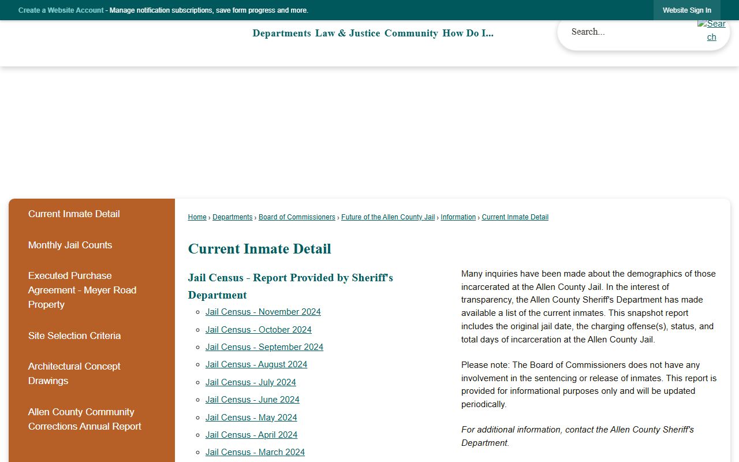Select Monthly Jail Counts in sidebar

tap(92, 245)
